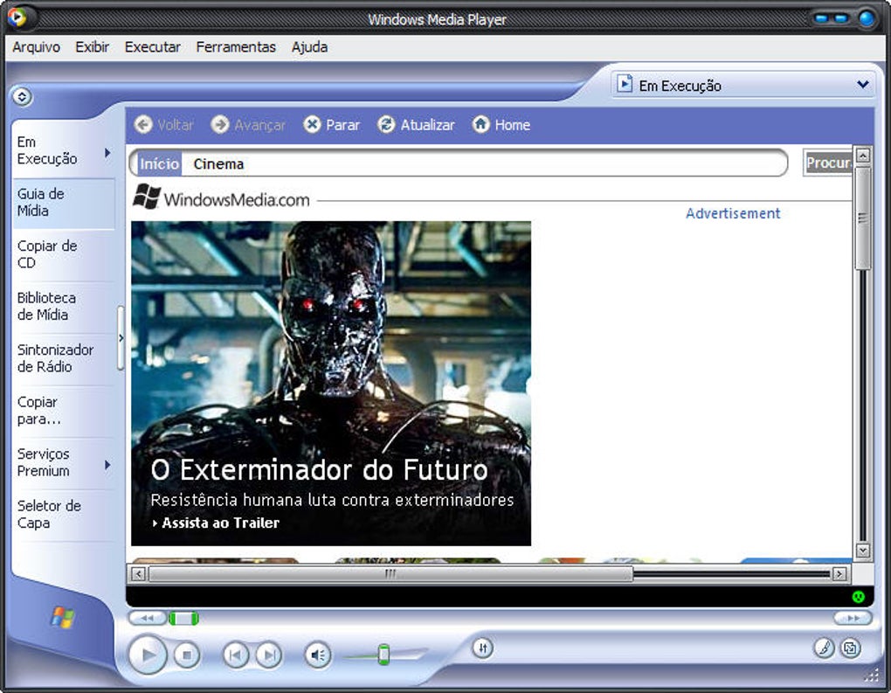Open Biblioteca de Mídia in sidebar
This screenshot has height=693, width=891.
(x=64, y=307)
